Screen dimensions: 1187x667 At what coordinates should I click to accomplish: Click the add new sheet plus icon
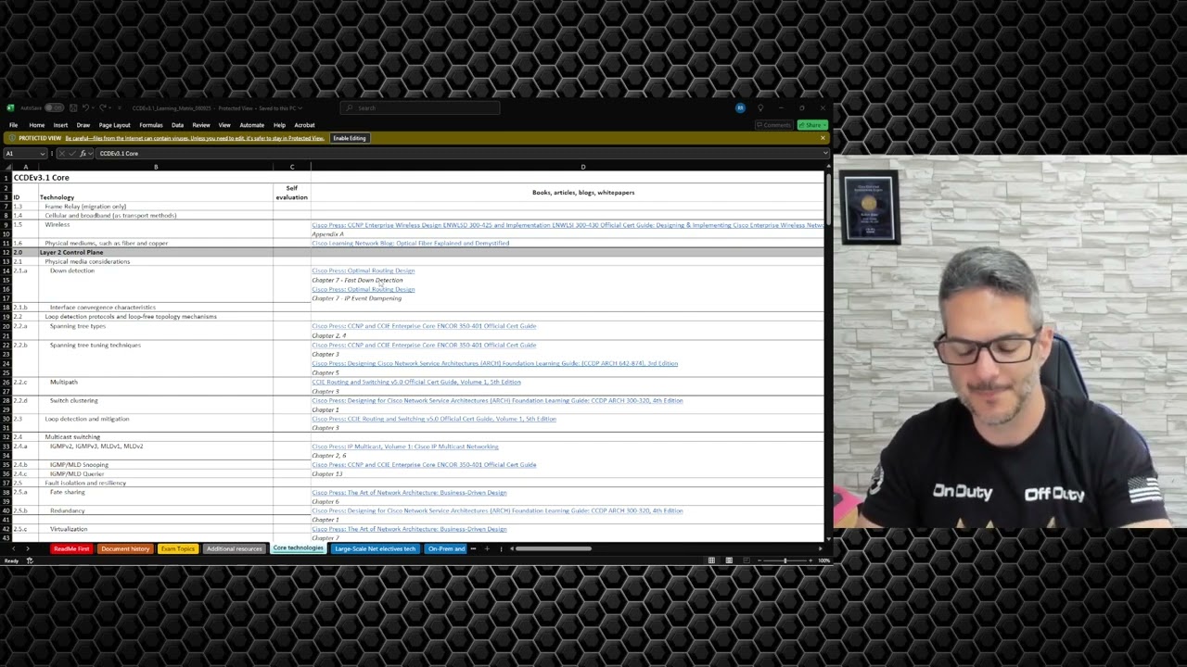487,548
